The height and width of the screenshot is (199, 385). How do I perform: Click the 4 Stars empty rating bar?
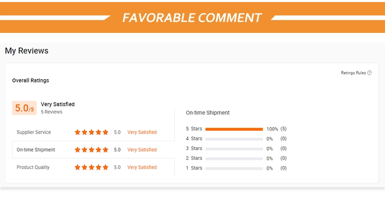(234, 139)
